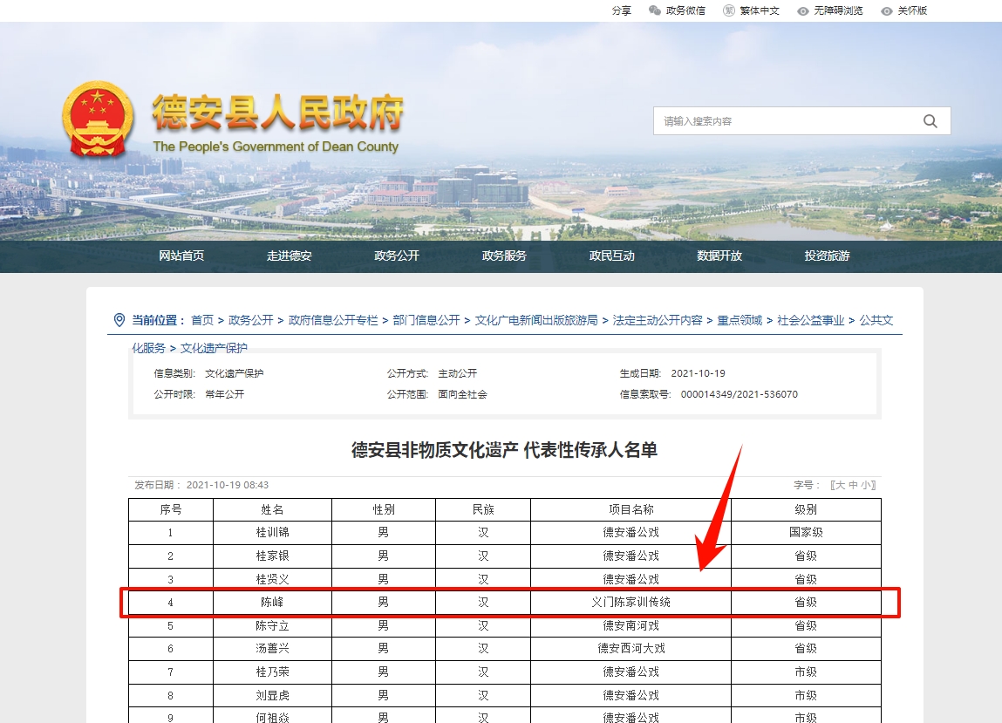This screenshot has width=1002, height=723.
Task: Set font size to medium (中)
Action: [853, 485]
